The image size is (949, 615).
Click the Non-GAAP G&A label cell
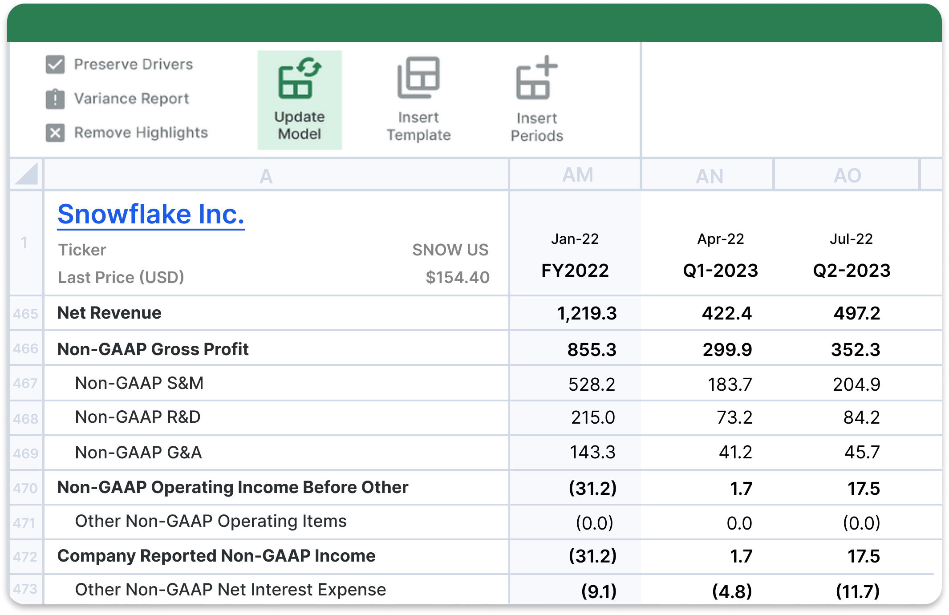276,453
